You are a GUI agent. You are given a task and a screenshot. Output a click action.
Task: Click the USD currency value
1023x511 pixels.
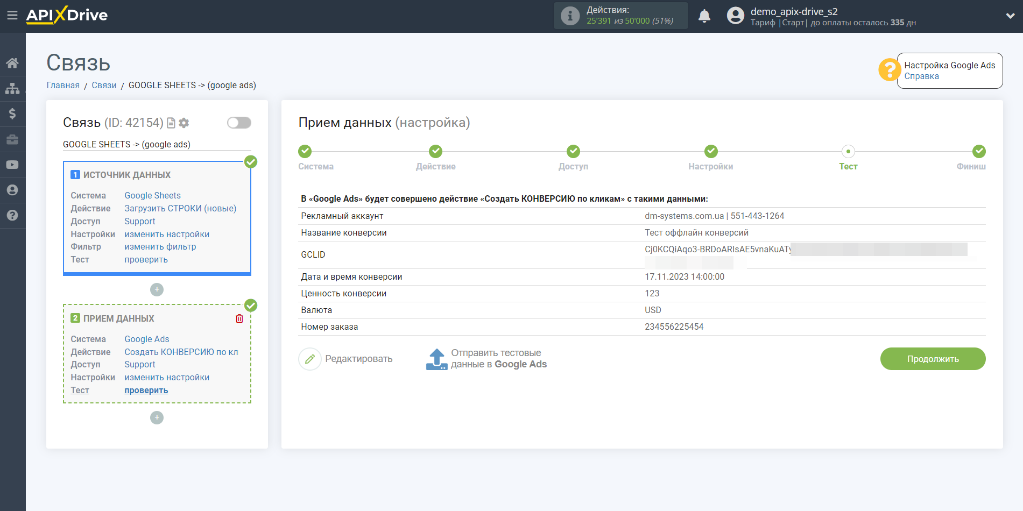pyautogui.click(x=653, y=310)
